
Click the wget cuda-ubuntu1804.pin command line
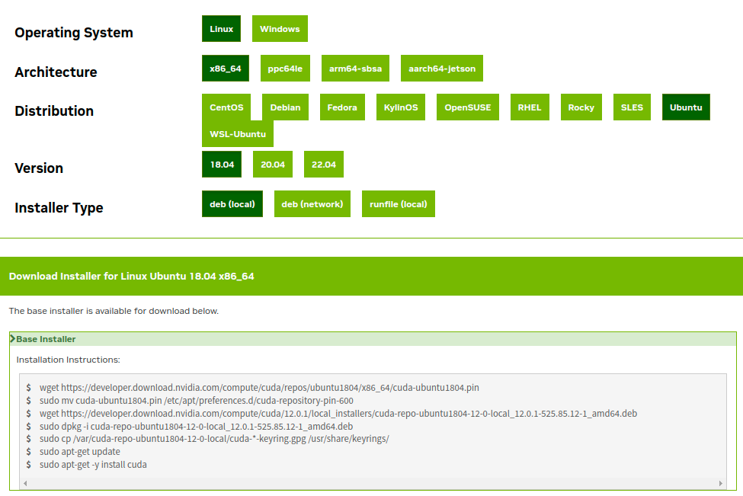[x=259, y=388]
